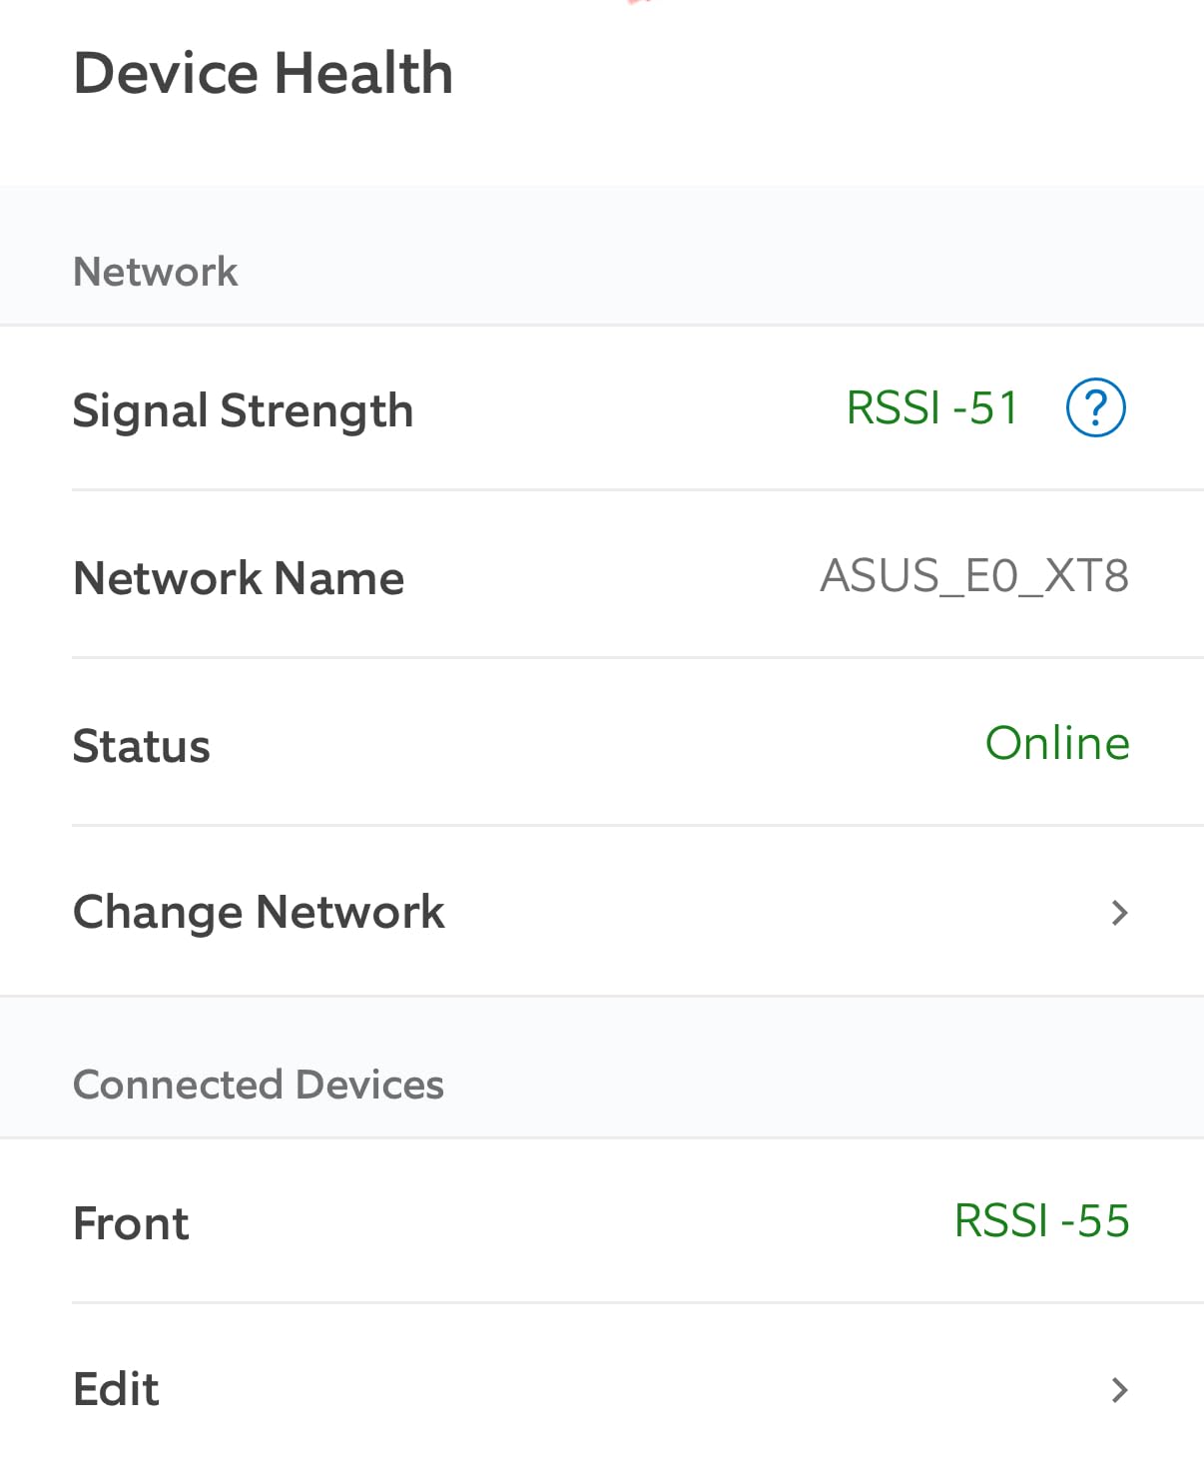1204x1471 pixels.
Task: Select the Front connected device
Action: point(602,1222)
